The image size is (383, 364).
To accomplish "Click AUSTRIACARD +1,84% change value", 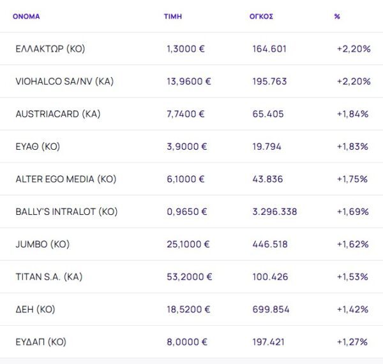I will (353, 114).
